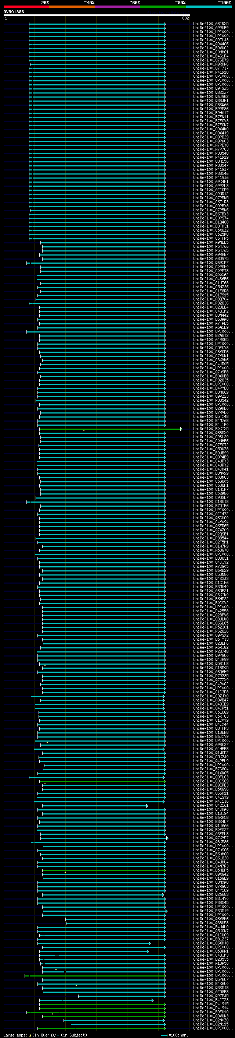Click UniRef100_Q2N115 label
The width and height of the screenshot is (235, 1038).
211,1024
